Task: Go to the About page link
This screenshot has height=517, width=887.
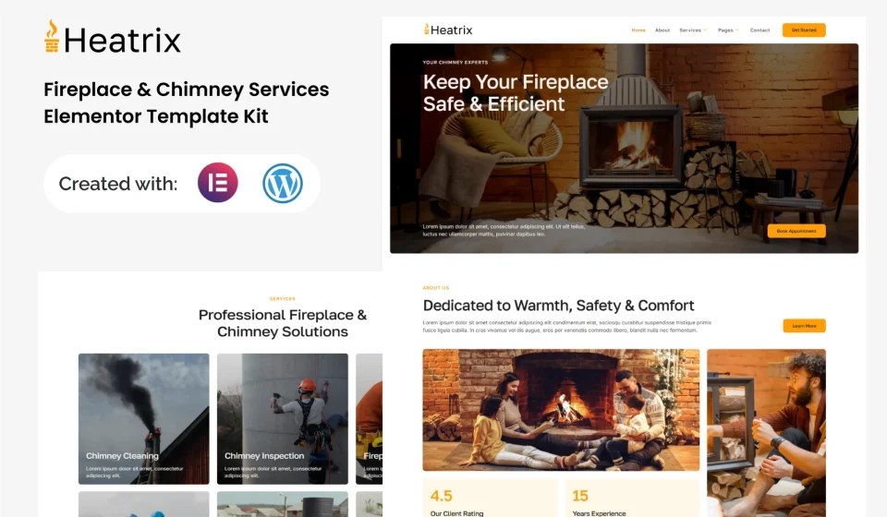Action: pos(662,30)
